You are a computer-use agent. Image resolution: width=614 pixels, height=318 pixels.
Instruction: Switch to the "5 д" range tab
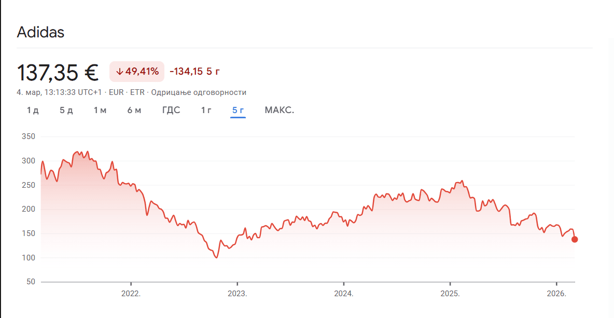tap(66, 110)
